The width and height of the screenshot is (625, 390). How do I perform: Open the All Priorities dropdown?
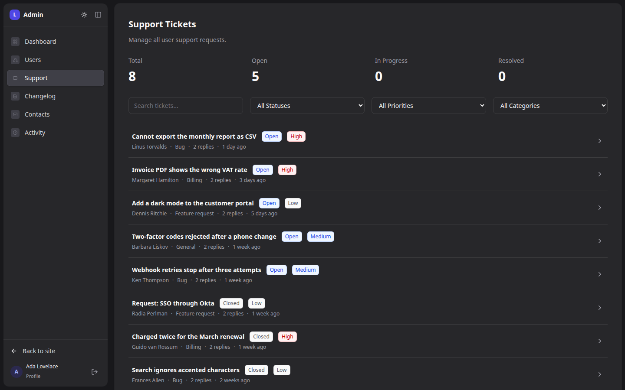point(429,106)
